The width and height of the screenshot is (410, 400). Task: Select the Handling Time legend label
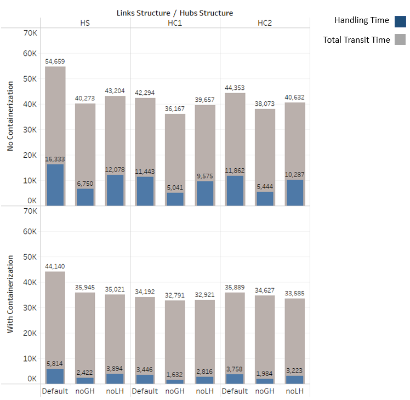point(362,20)
